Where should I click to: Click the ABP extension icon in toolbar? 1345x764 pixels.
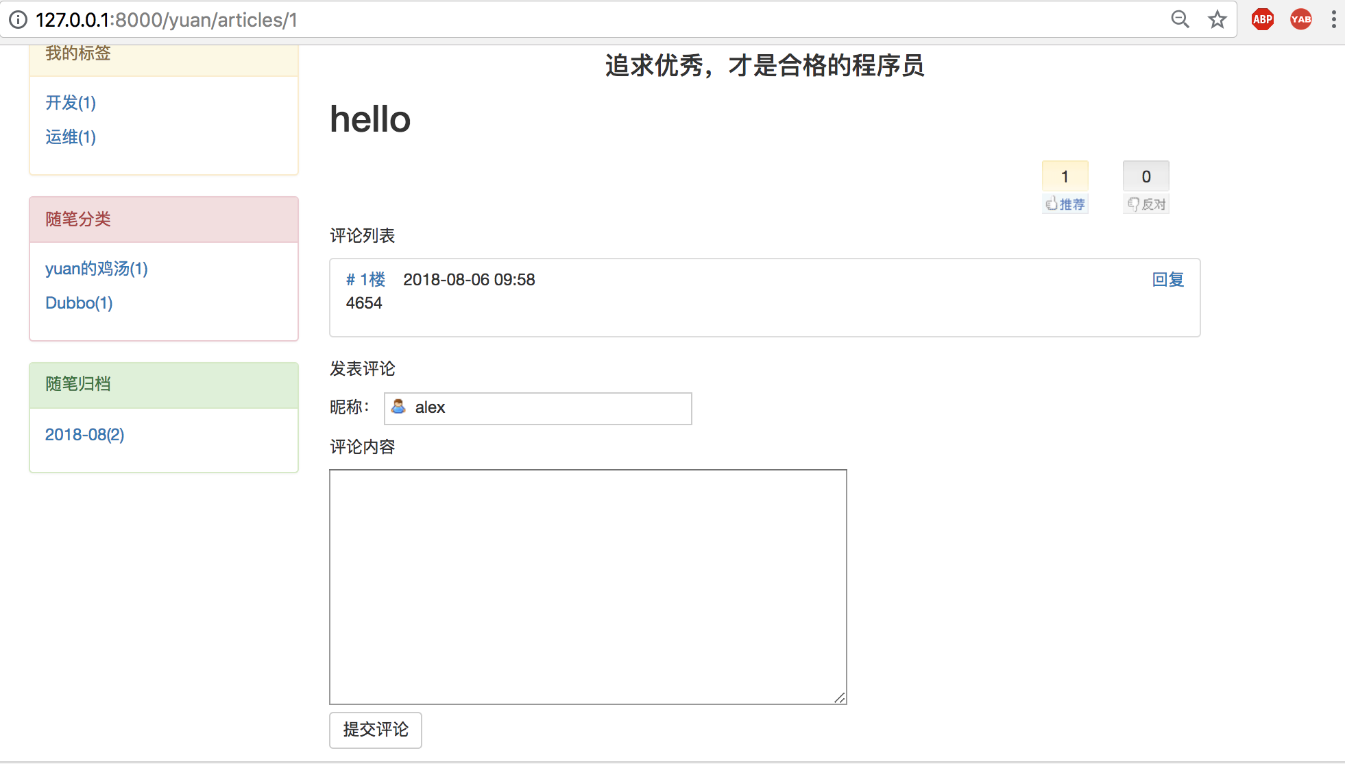1262,19
